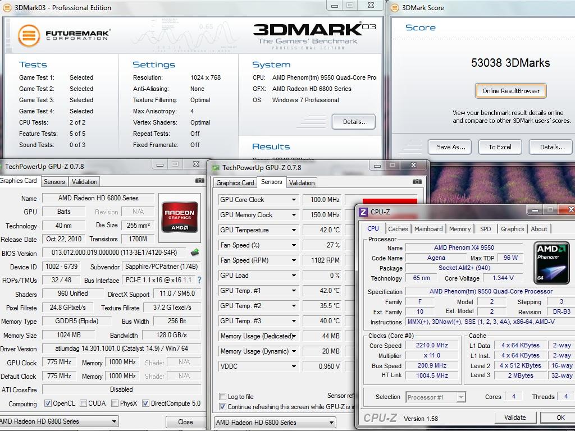Click the camera screenshot icon in left GPU-Z window

point(199,180)
